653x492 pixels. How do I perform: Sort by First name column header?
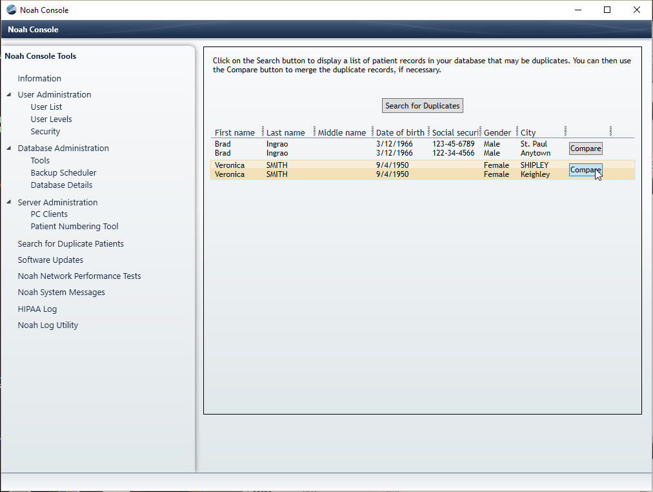tap(234, 132)
